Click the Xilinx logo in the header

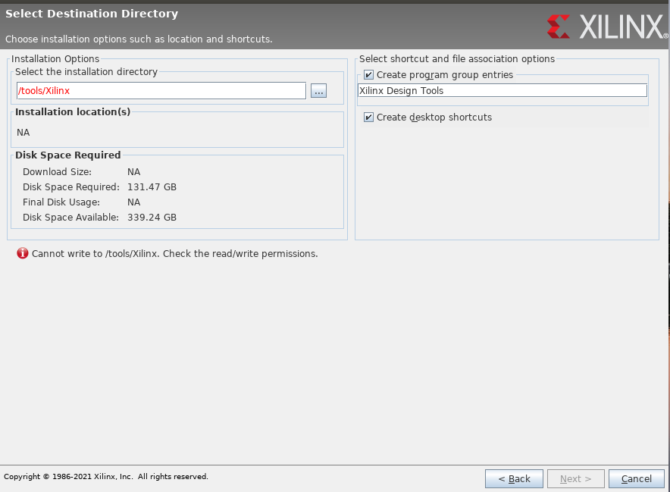pyautogui.click(x=607, y=27)
